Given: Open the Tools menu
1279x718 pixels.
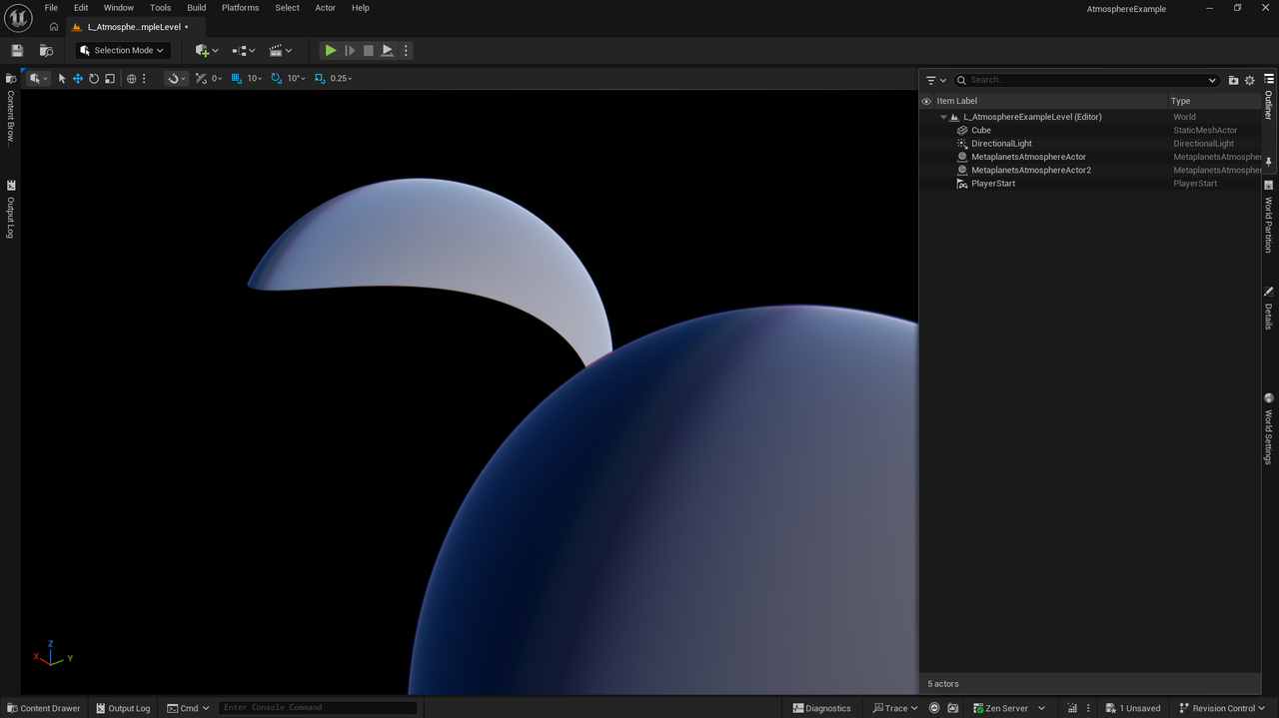Looking at the screenshot, I should 160,8.
